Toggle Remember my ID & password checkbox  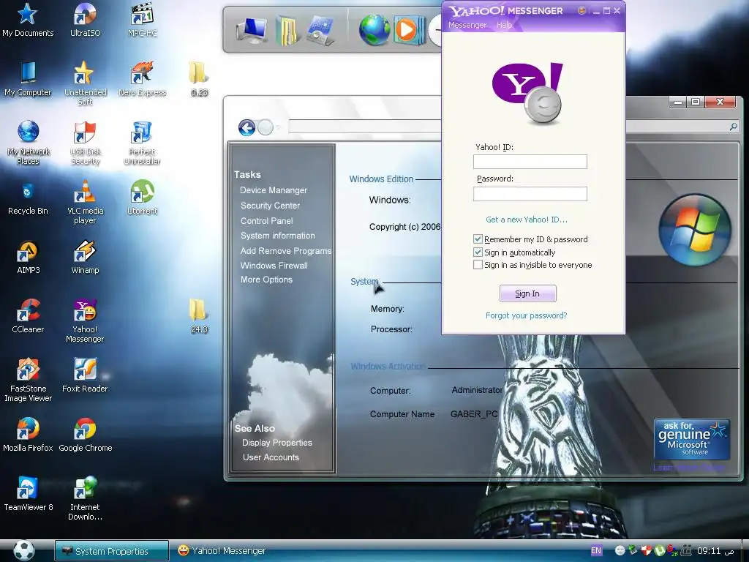(478, 239)
